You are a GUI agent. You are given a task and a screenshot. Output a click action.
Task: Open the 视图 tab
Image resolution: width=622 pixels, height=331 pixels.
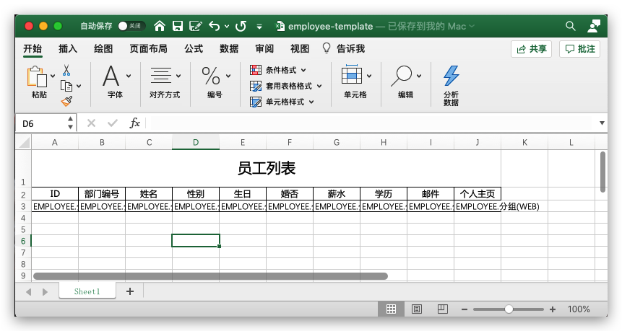click(300, 49)
